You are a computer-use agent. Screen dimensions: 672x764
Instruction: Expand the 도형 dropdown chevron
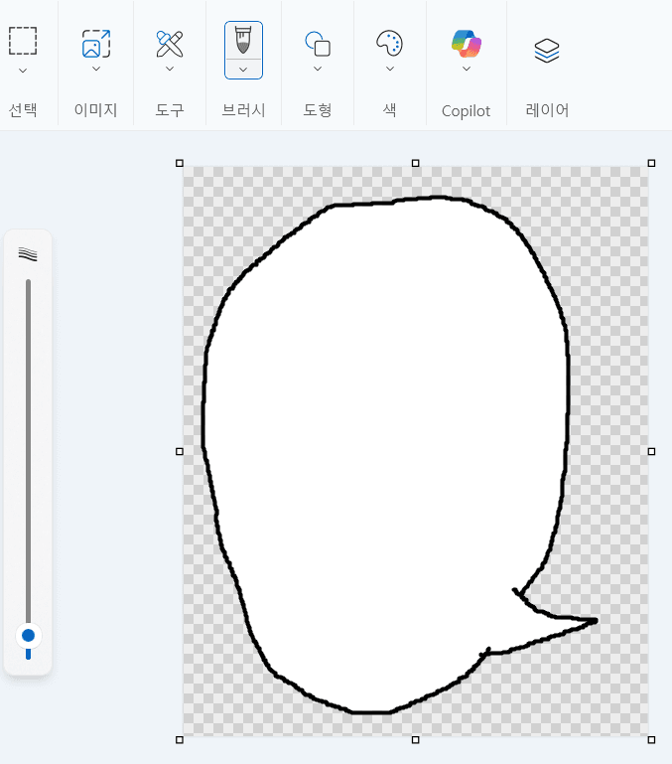click(x=318, y=69)
